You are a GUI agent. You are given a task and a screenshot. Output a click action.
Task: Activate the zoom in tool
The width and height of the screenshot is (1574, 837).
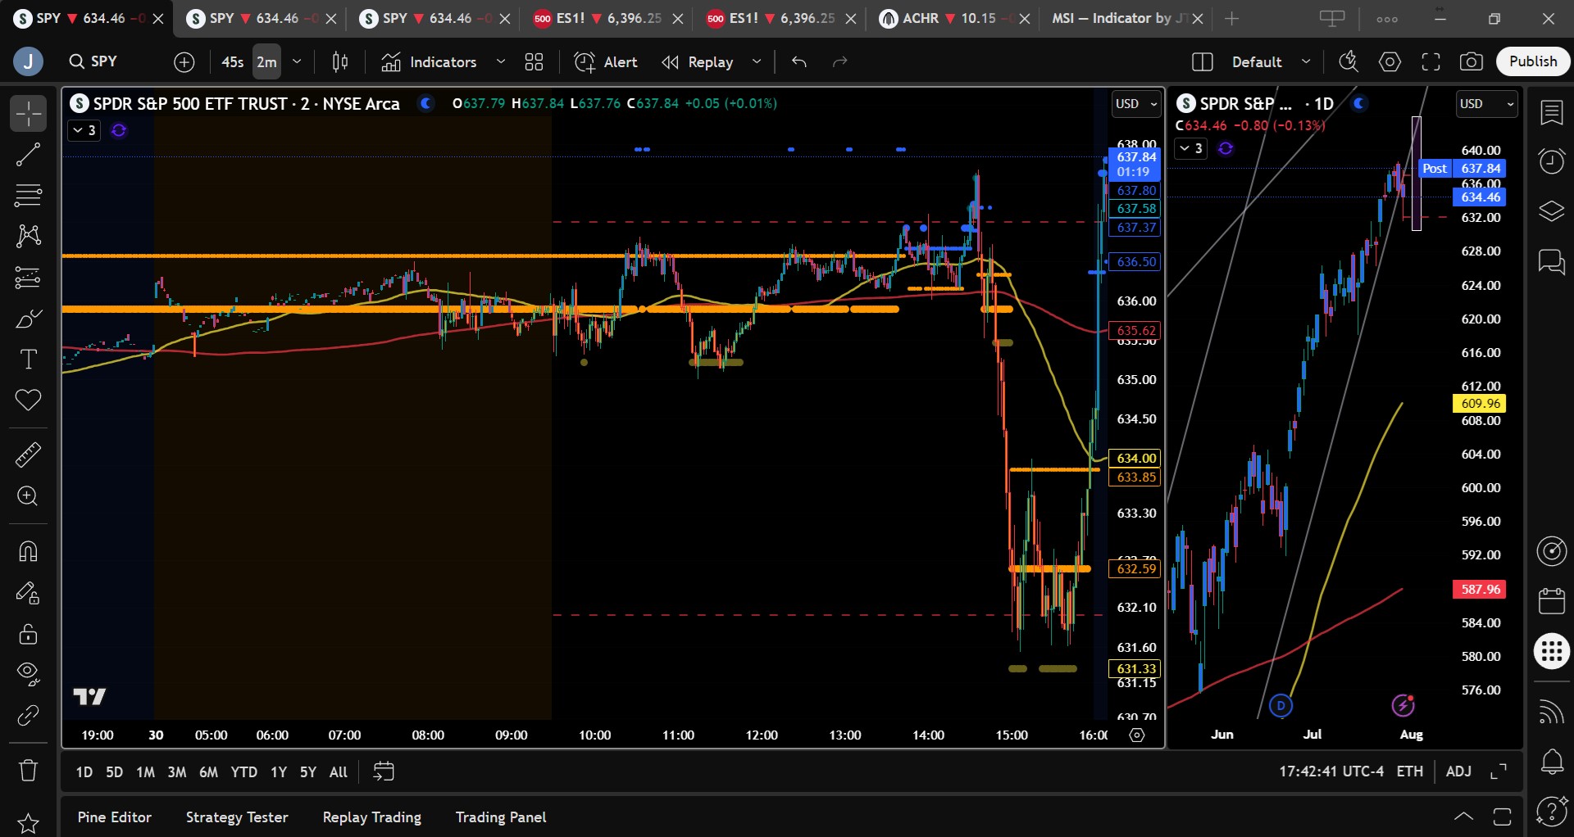28,495
